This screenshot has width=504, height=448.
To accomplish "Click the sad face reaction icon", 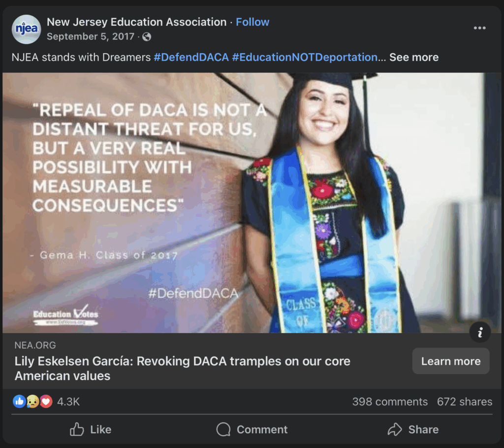I will click(32, 402).
